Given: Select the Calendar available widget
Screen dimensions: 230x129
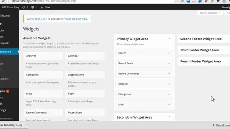Looking at the screenshot, I should click(x=85, y=56).
